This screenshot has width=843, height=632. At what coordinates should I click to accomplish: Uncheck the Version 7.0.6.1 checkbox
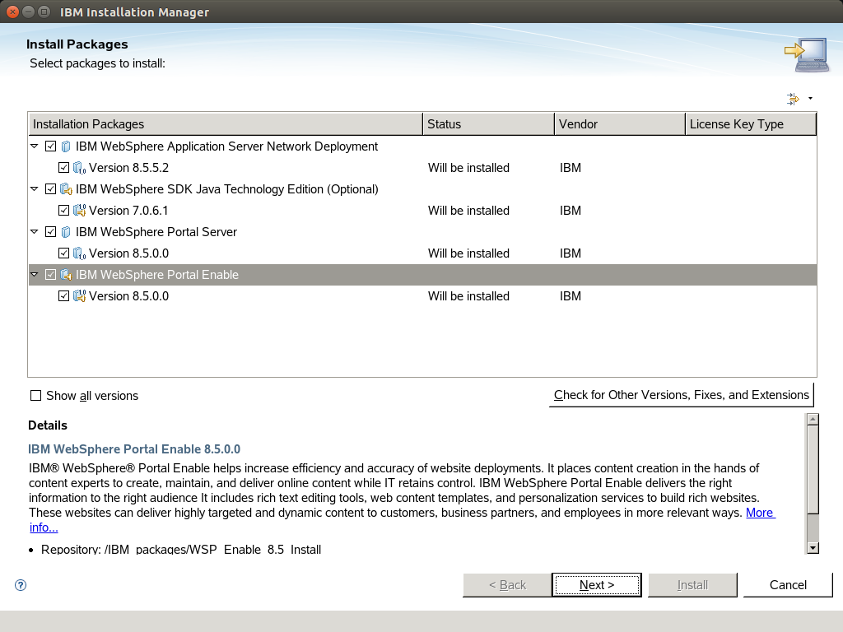(x=63, y=211)
